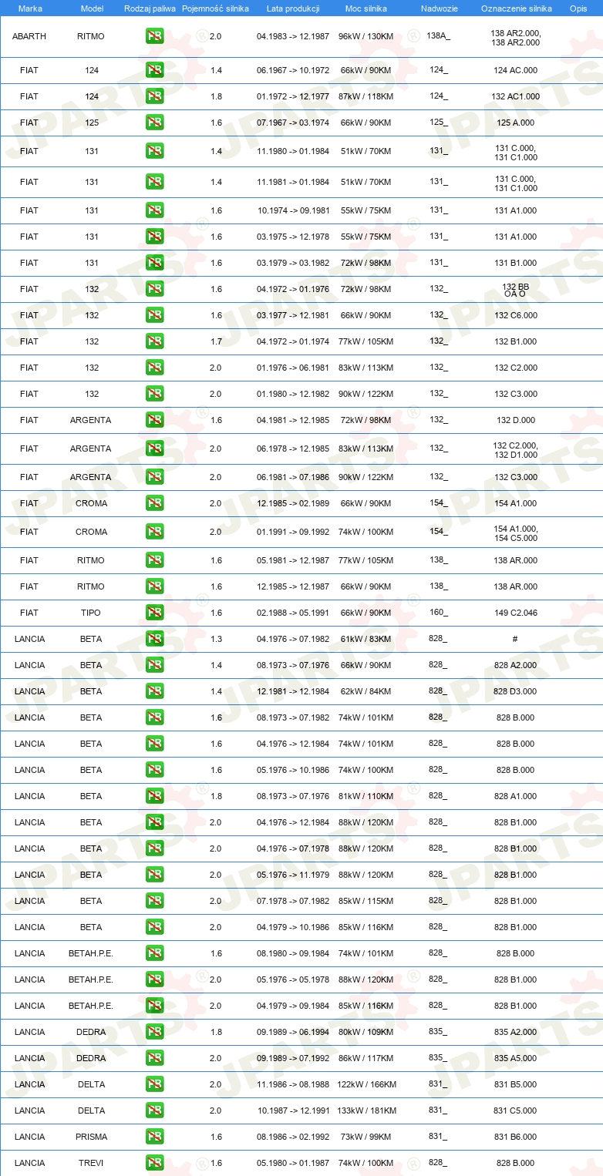Click the fuel icon in the ABARTH RITMO row

155,36
